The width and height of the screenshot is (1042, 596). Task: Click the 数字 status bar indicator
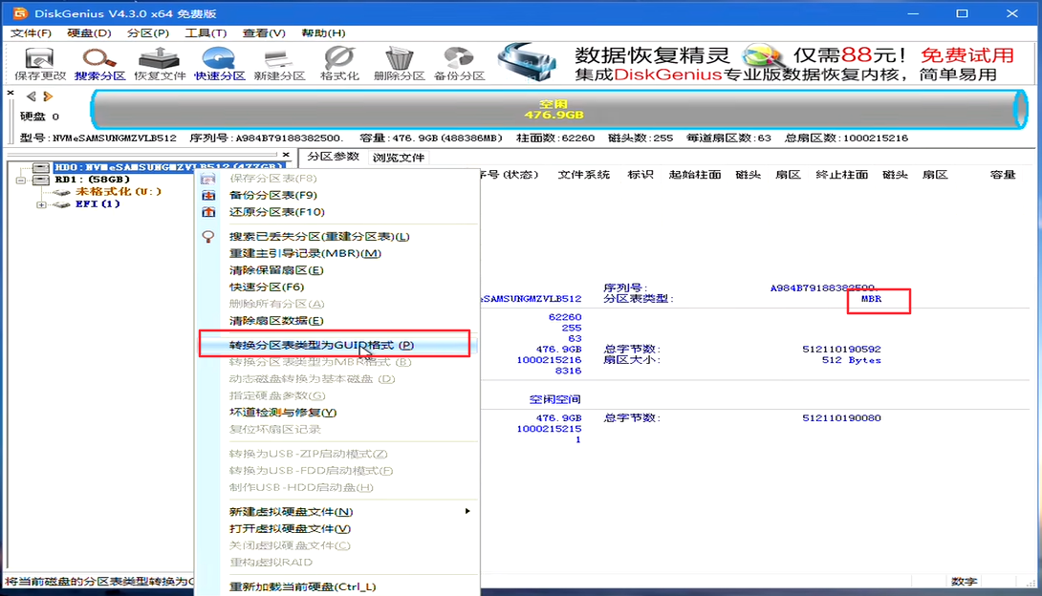pos(964,582)
